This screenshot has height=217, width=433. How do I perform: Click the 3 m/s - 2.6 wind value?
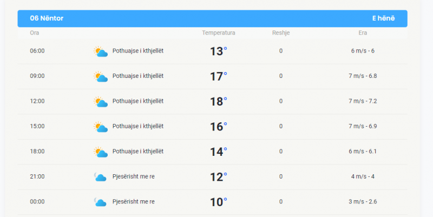click(x=363, y=201)
